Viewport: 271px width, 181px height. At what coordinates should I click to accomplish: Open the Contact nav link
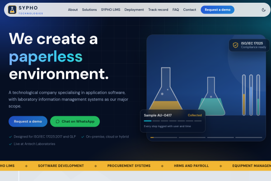pyautogui.click(x=190, y=10)
